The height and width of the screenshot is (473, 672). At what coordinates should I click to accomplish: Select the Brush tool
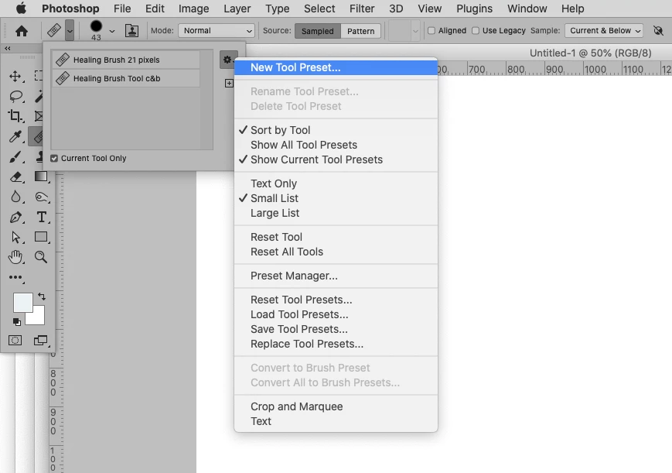[x=15, y=156]
